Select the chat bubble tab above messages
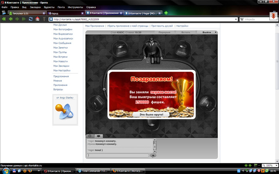This screenshot has height=174, width=279. point(99,136)
